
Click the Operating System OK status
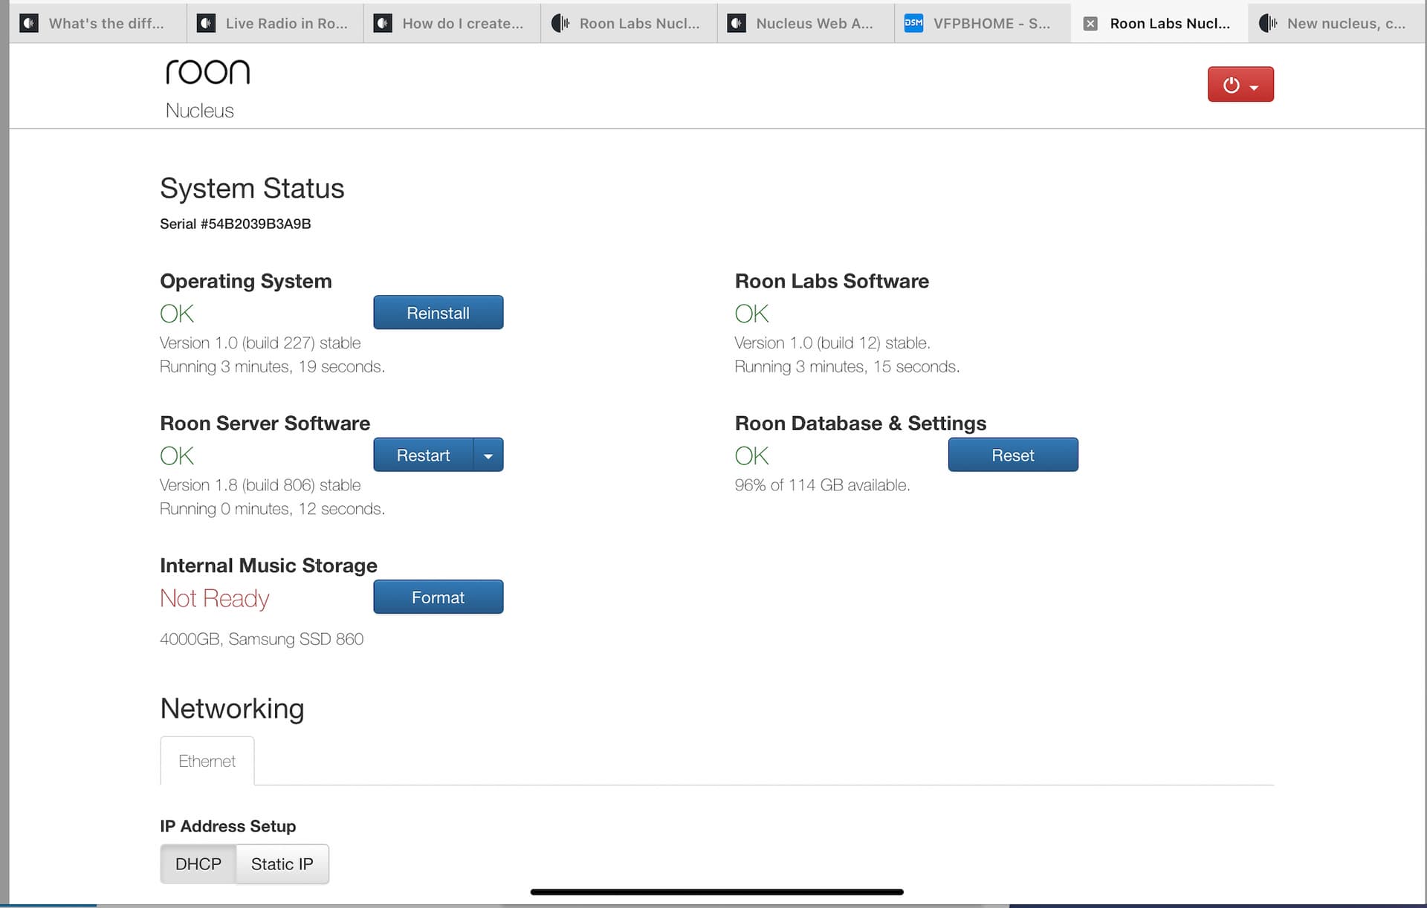tap(177, 314)
